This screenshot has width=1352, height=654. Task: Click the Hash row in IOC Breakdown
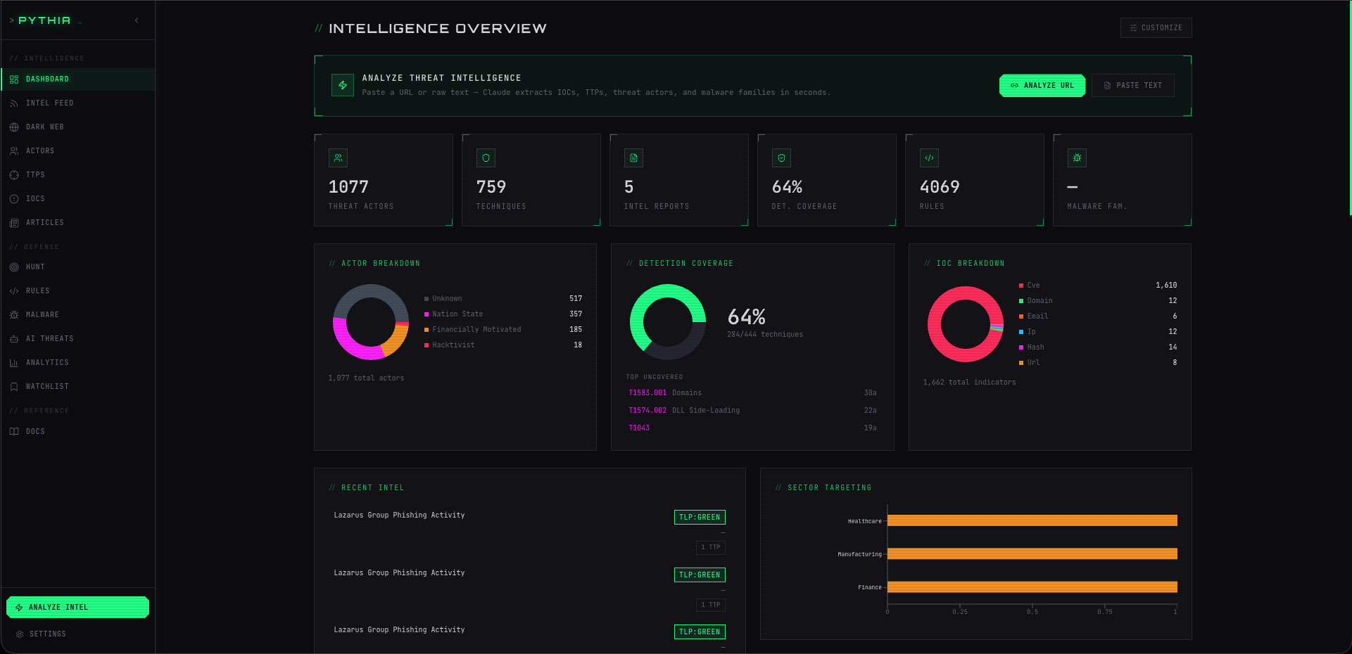tap(1098, 347)
